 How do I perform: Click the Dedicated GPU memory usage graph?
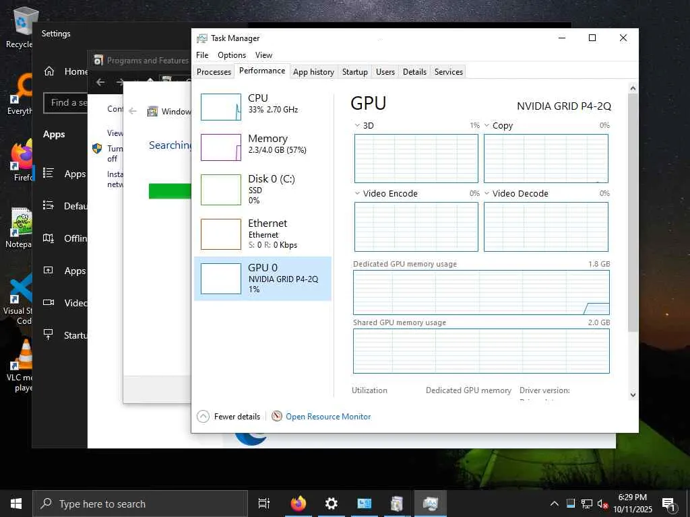coord(481,292)
